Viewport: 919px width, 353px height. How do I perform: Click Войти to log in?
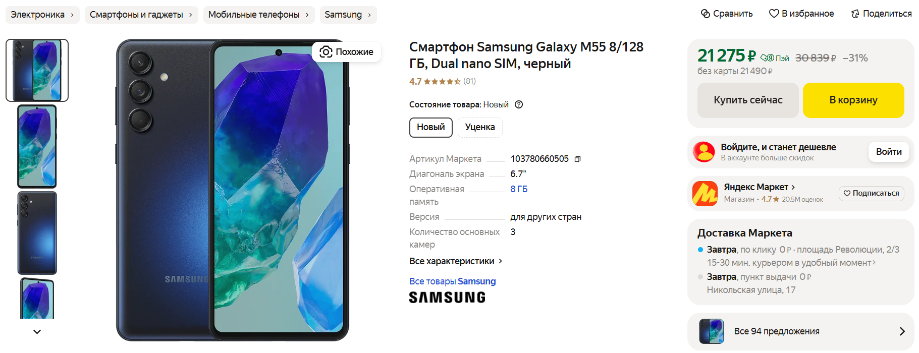click(888, 152)
